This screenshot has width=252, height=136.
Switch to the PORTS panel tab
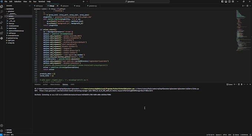point(72,84)
